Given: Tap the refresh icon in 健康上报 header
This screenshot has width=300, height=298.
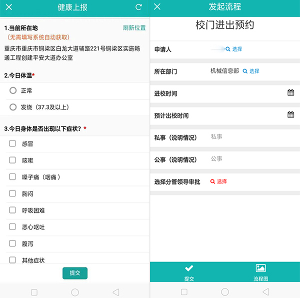Looking at the screenshot, I should (138, 7).
